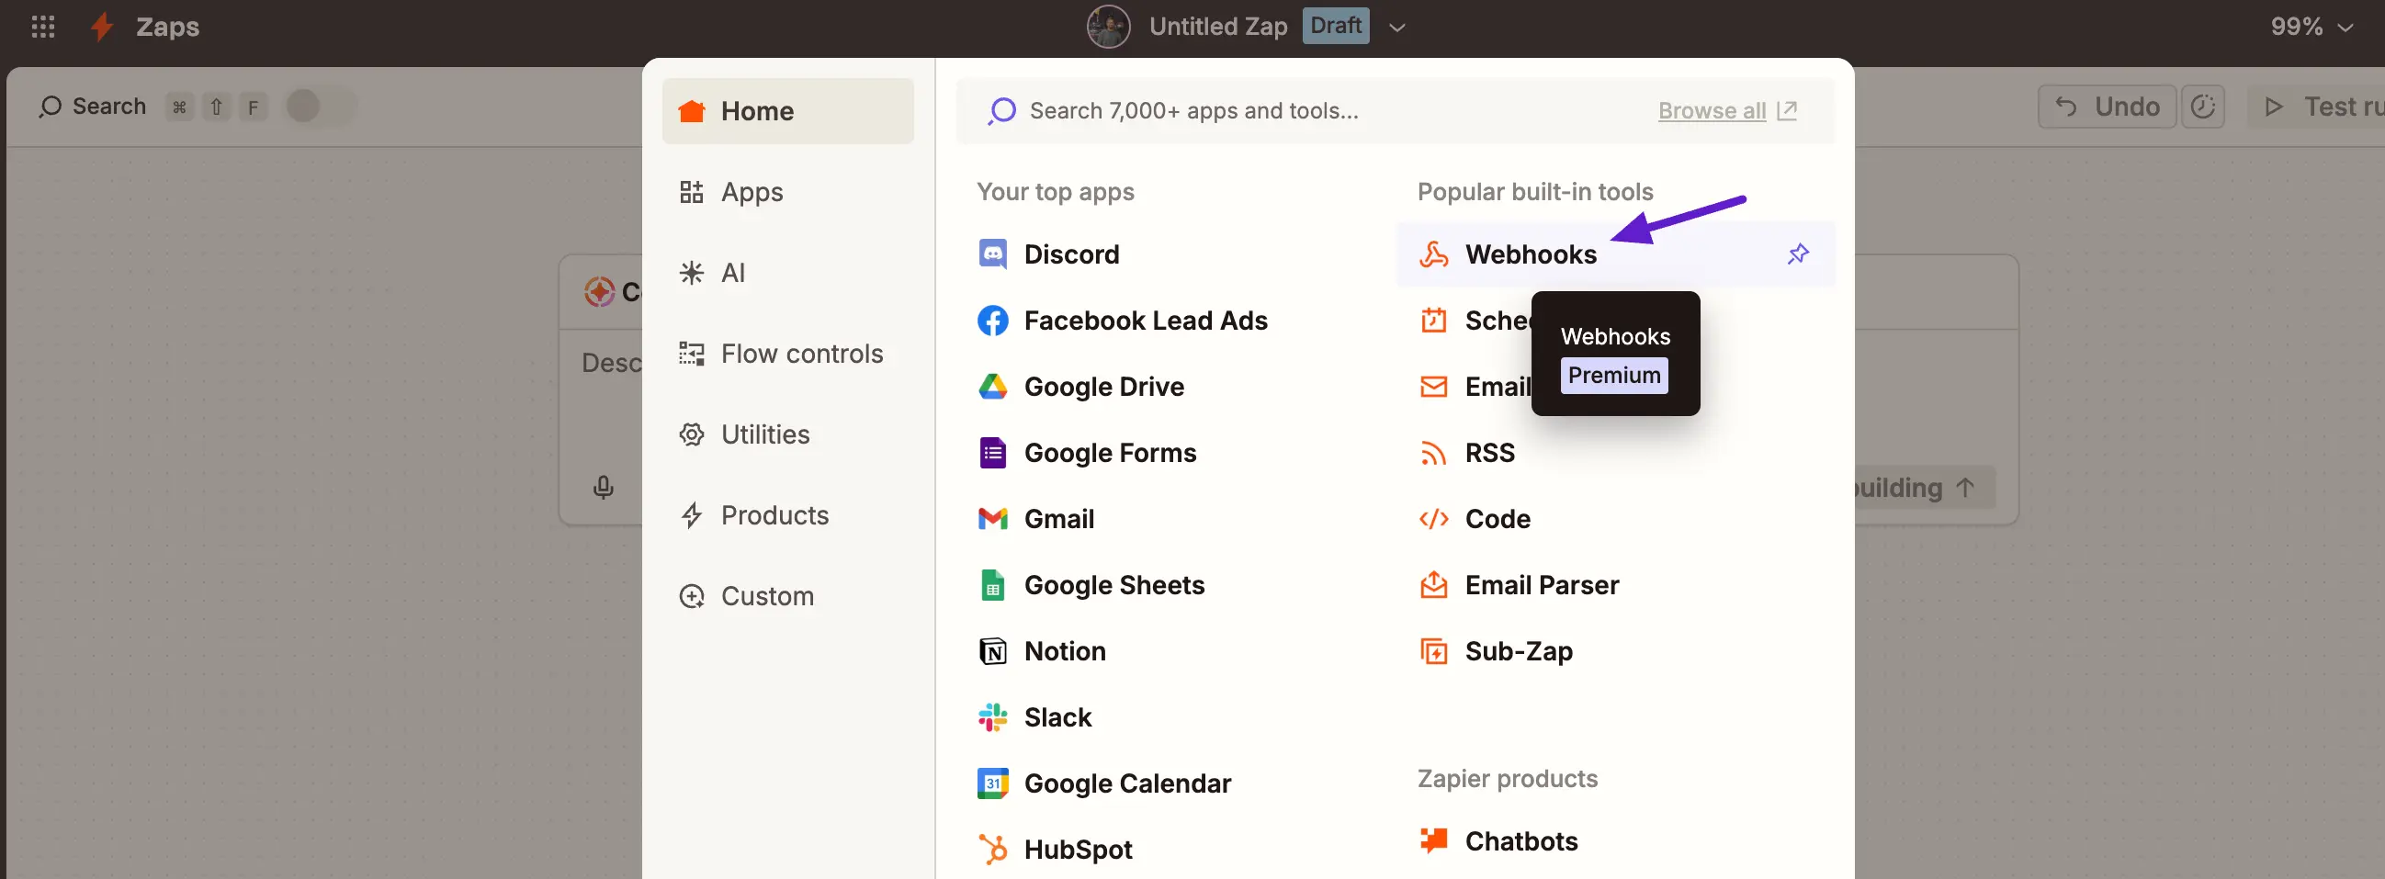Open the Flow controls sidebar category
The height and width of the screenshot is (879, 2385).
pyautogui.click(x=787, y=354)
